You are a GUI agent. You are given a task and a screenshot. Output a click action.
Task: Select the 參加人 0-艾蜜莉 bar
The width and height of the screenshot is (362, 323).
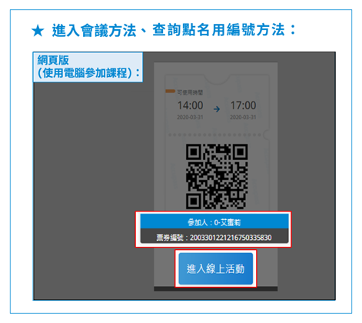pyautogui.click(x=214, y=221)
